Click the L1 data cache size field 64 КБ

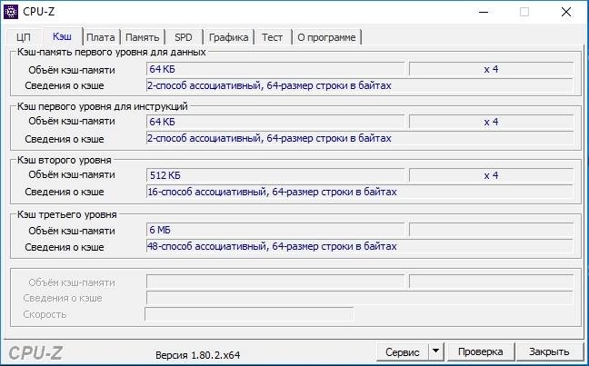pyautogui.click(x=275, y=69)
